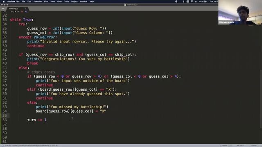Click the eject icon in menu bar

click(196, 2)
